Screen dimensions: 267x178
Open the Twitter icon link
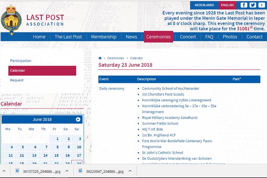tap(253, 5)
